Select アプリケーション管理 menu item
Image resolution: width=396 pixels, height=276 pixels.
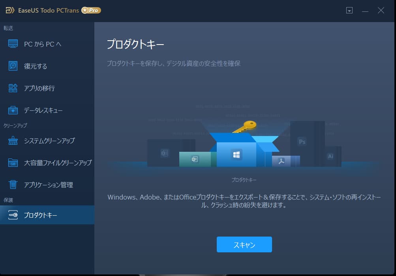click(x=47, y=185)
